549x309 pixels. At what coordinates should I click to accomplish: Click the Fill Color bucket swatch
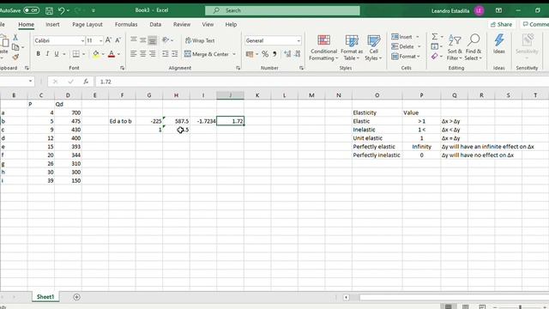pos(95,54)
